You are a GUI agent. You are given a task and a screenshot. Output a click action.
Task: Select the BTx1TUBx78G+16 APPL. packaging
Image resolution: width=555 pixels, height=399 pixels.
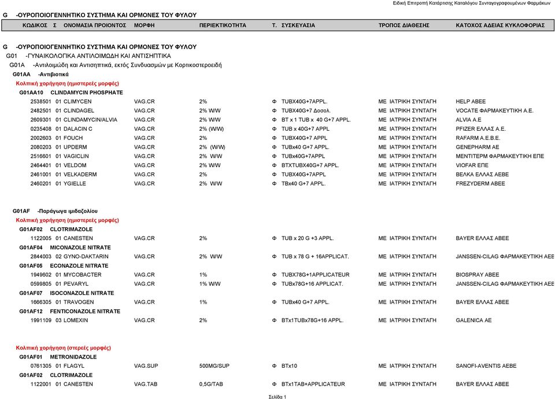click(312, 320)
